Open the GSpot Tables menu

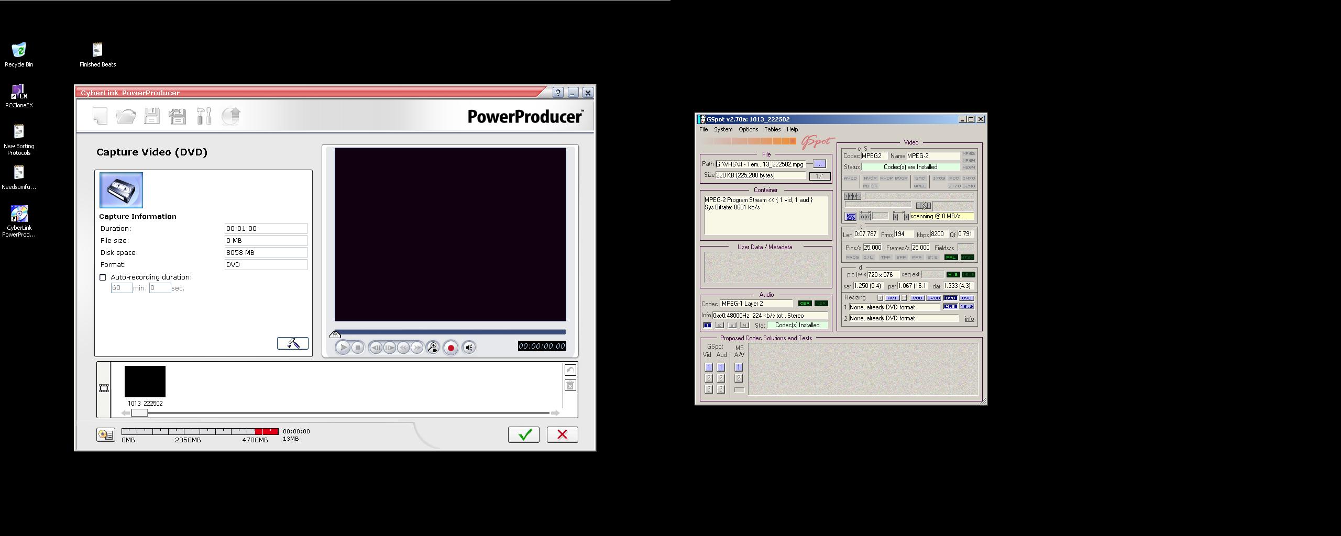(x=773, y=129)
